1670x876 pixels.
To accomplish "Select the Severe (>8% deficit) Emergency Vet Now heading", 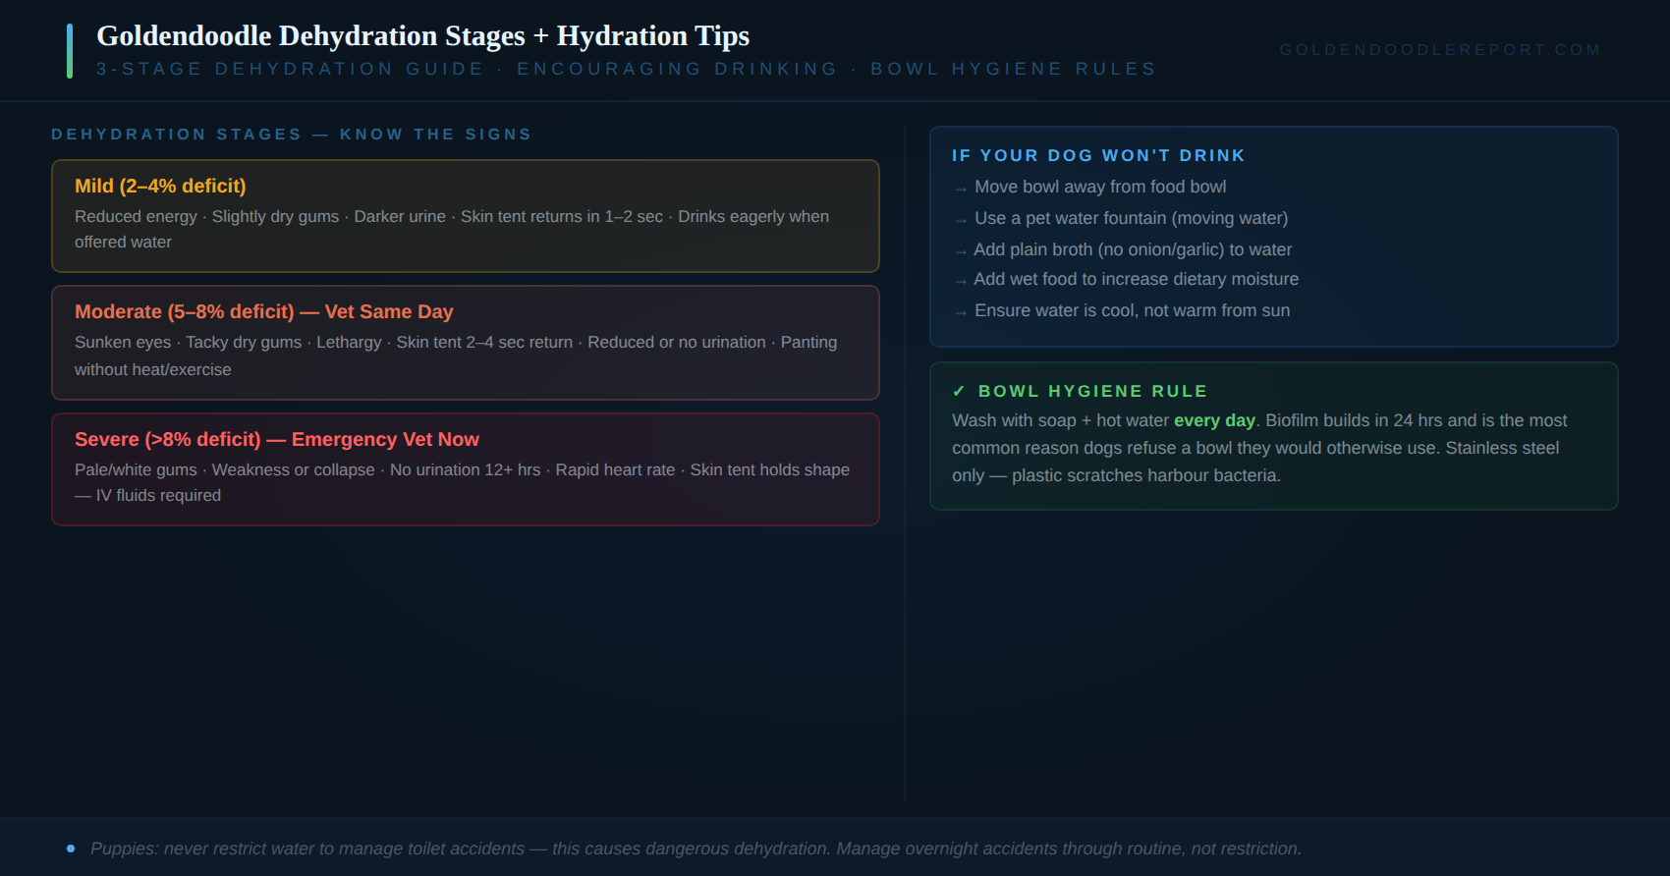I will 277,439.
